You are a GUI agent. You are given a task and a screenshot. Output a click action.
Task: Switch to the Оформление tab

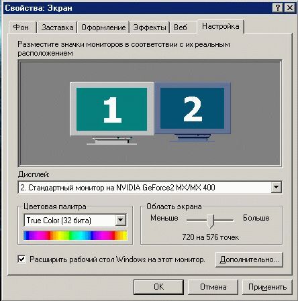103,27
